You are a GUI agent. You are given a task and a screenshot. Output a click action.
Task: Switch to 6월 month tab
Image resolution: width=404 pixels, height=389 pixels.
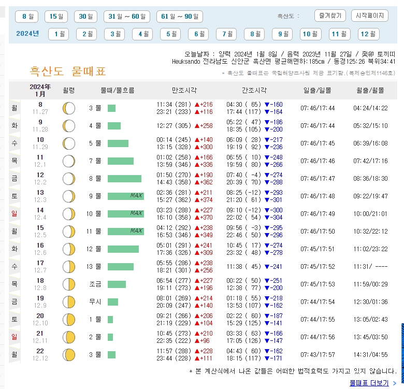tap(198, 34)
